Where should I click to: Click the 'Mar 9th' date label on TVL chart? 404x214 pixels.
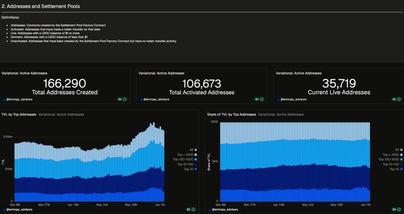point(15,204)
